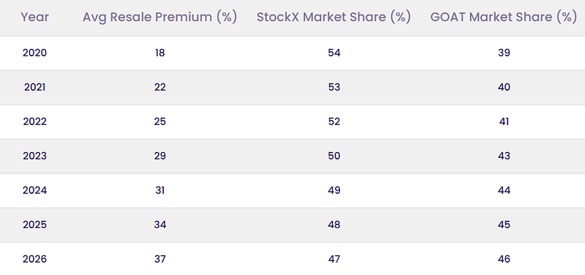Click the 2026 year cell

pyautogui.click(x=34, y=260)
